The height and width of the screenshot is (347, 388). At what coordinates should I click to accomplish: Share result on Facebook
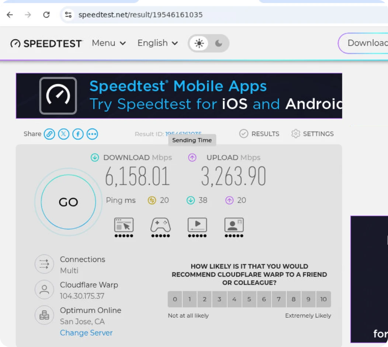(78, 134)
